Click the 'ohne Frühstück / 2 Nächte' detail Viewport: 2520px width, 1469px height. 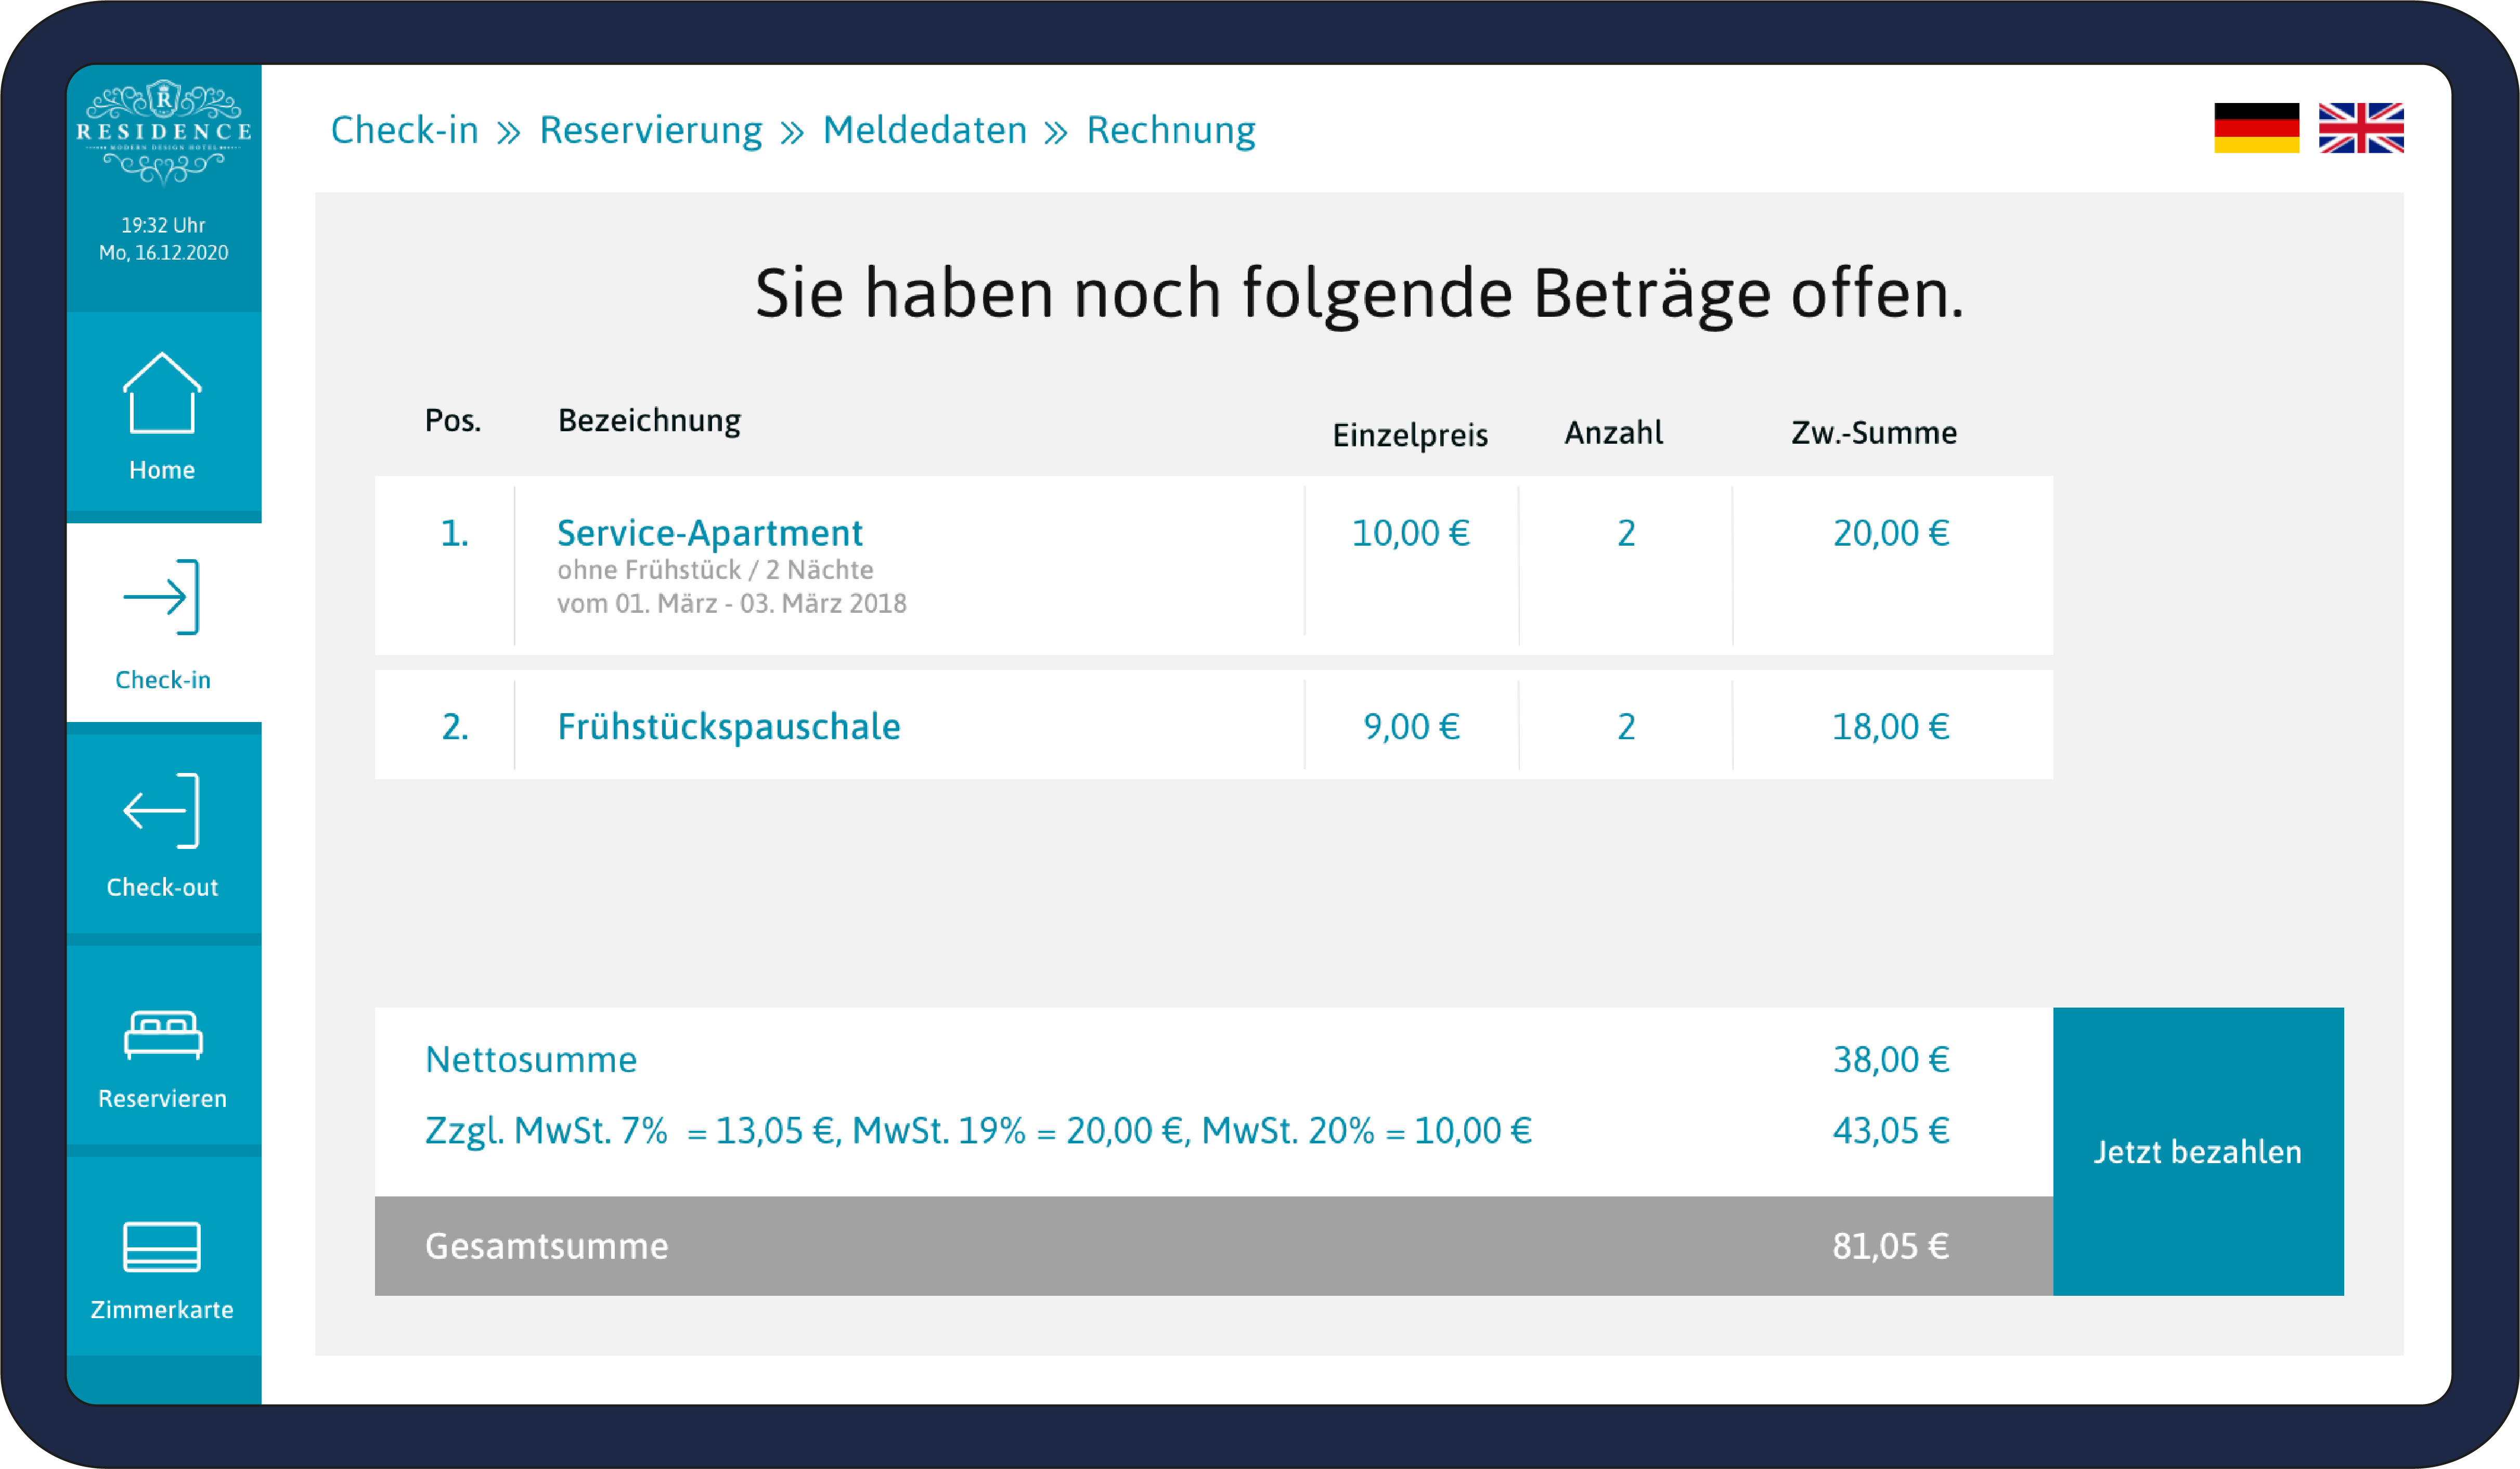(x=715, y=570)
